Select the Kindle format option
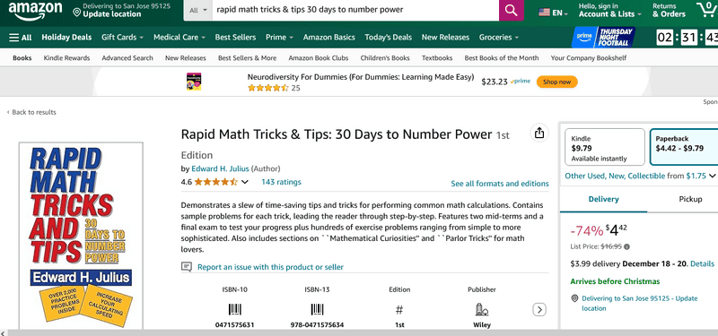The height and width of the screenshot is (336, 718). click(x=605, y=147)
